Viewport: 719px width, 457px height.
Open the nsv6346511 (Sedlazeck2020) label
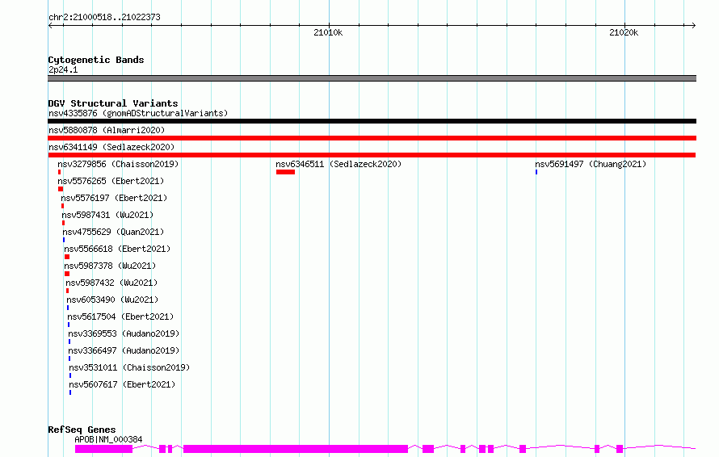[338, 164]
